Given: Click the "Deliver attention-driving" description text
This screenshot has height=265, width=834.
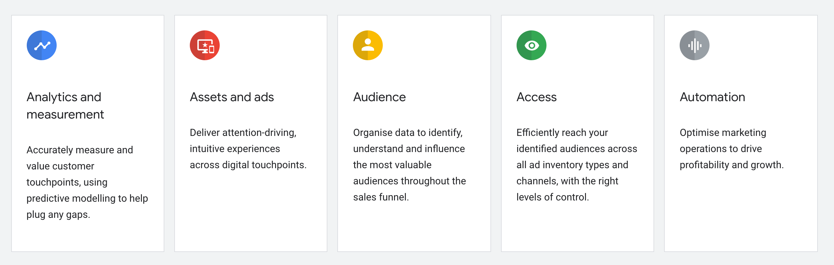Looking at the screenshot, I should [248, 149].
